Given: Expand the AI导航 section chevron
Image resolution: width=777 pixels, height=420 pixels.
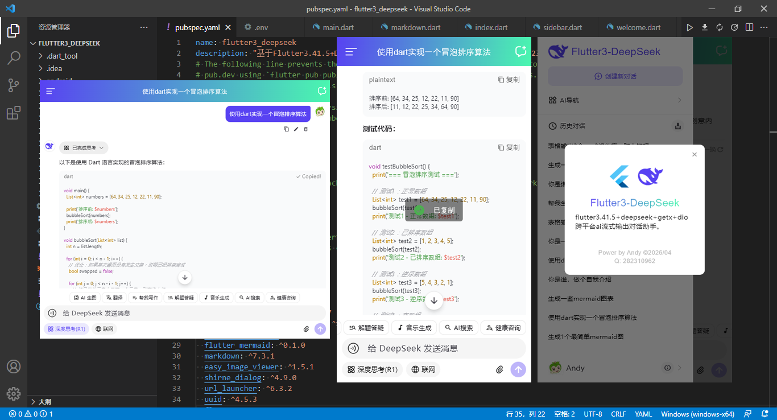Looking at the screenshot, I should click(679, 100).
